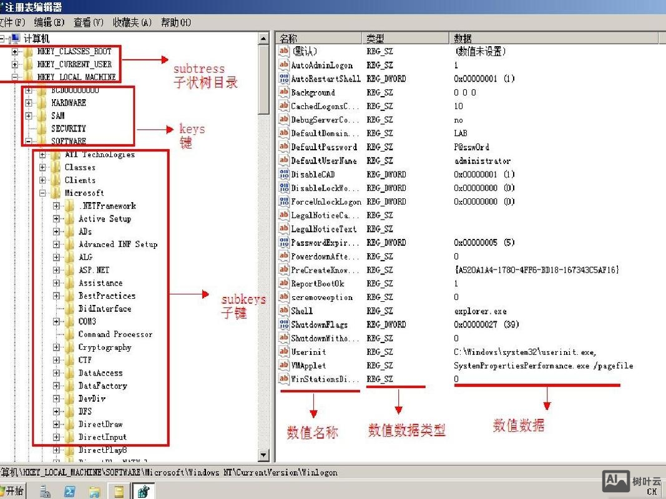Expand the HKEY_CLASSES_ROOT tree node
The width and height of the screenshot is (666, 499).
[x=14, y=51]
